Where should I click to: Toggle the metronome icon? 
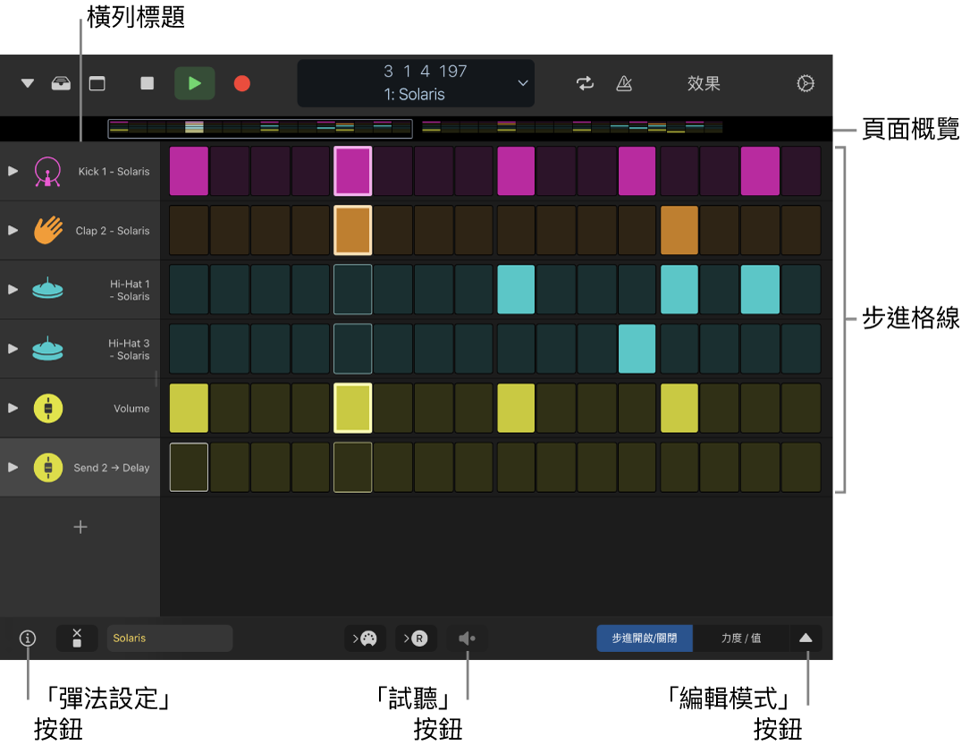[624, 83]
